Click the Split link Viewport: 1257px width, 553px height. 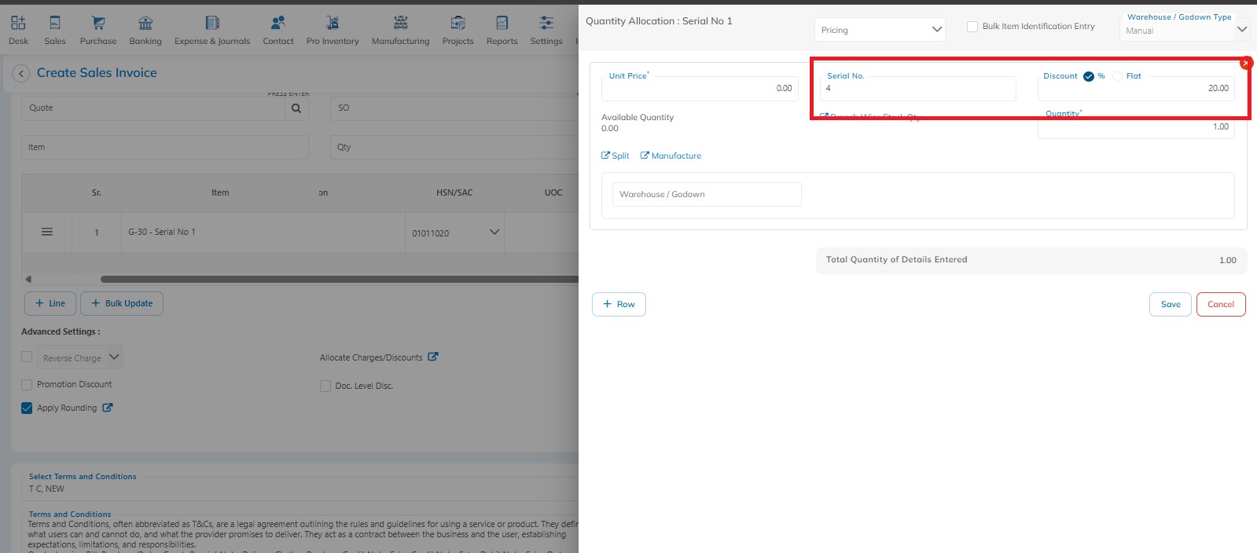[616, 156]
